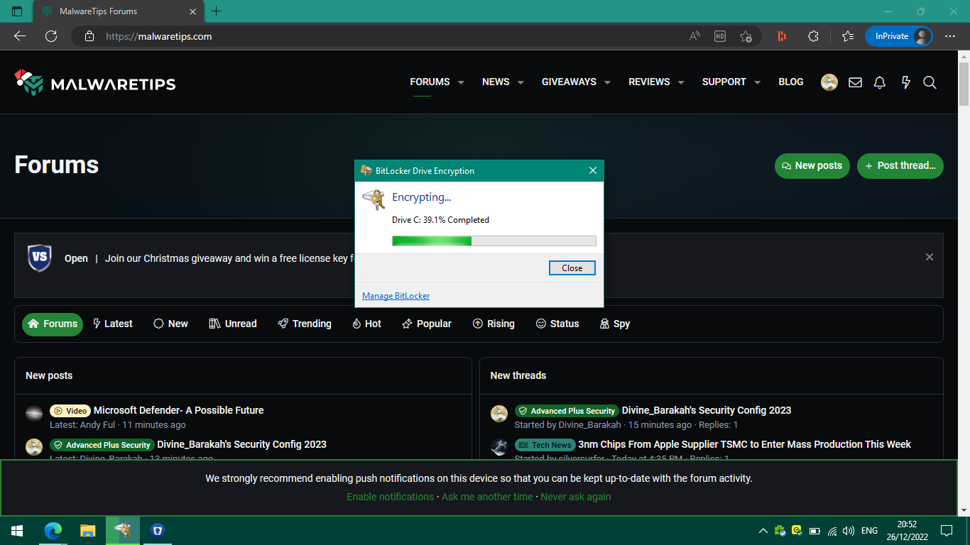Open the SUPPORT navigation item
Image resolution: width=970 pixels, height=545 pixels.
pyautogui.click(x=724, y=82)
